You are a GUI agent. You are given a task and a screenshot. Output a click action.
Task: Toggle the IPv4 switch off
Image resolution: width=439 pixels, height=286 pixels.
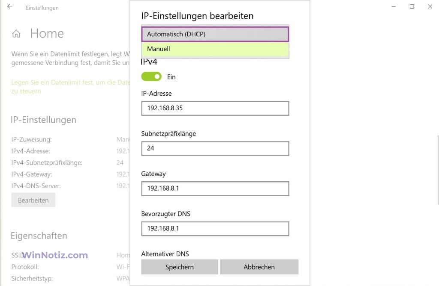click(x=151, y=76)
